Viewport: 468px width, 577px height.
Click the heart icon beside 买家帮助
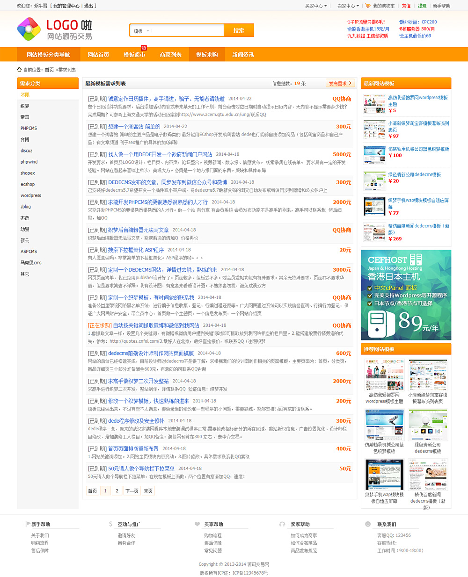pyautogui.click(x=197, y=524)
